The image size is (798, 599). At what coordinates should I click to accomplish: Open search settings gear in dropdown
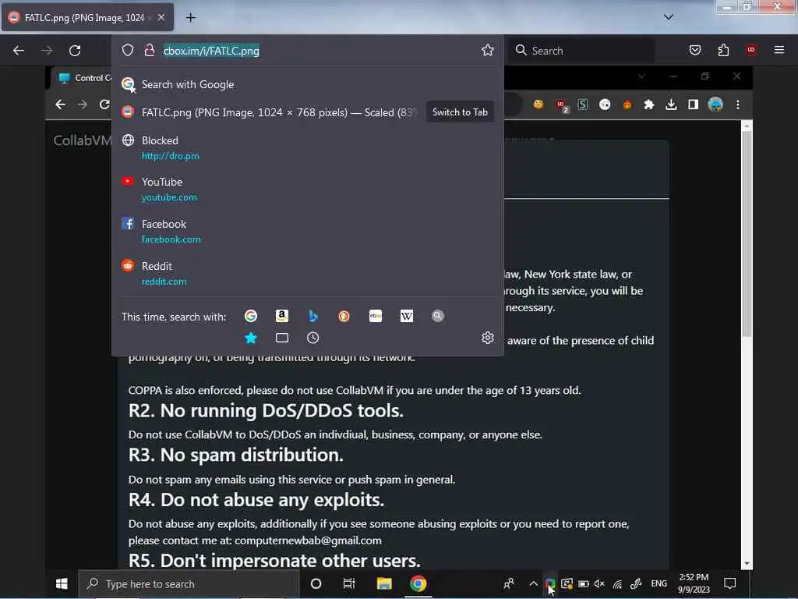point(488,338)
